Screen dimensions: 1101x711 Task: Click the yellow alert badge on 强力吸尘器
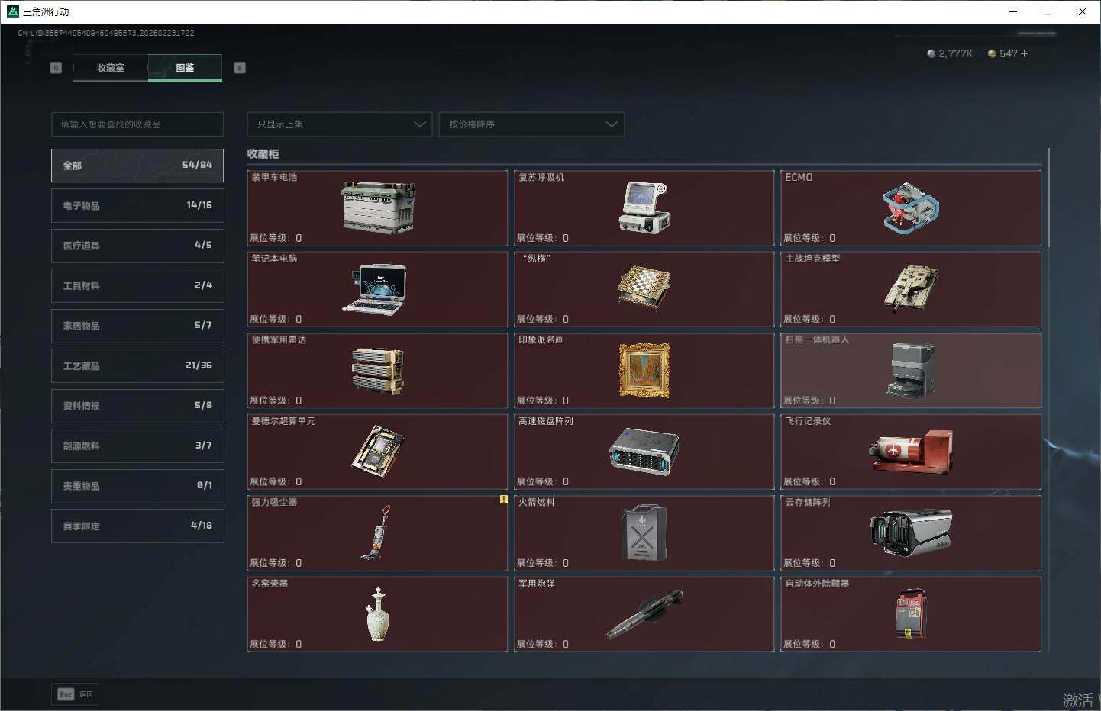[503, 500]
